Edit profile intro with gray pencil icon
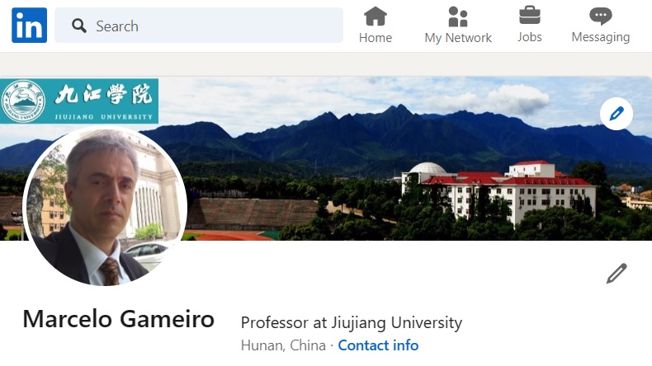This screenshot has height=366, width=652. tap(617, 274)
